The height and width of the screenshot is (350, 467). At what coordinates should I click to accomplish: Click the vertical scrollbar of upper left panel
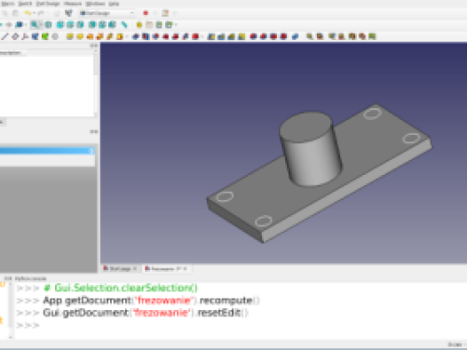pos(96,83)
